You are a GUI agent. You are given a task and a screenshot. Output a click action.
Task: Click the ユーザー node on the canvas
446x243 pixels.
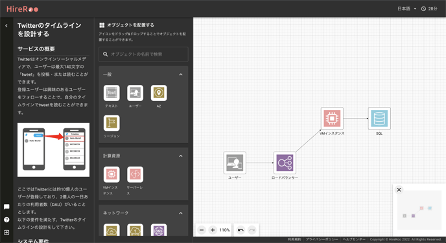(x=235, y=163)
